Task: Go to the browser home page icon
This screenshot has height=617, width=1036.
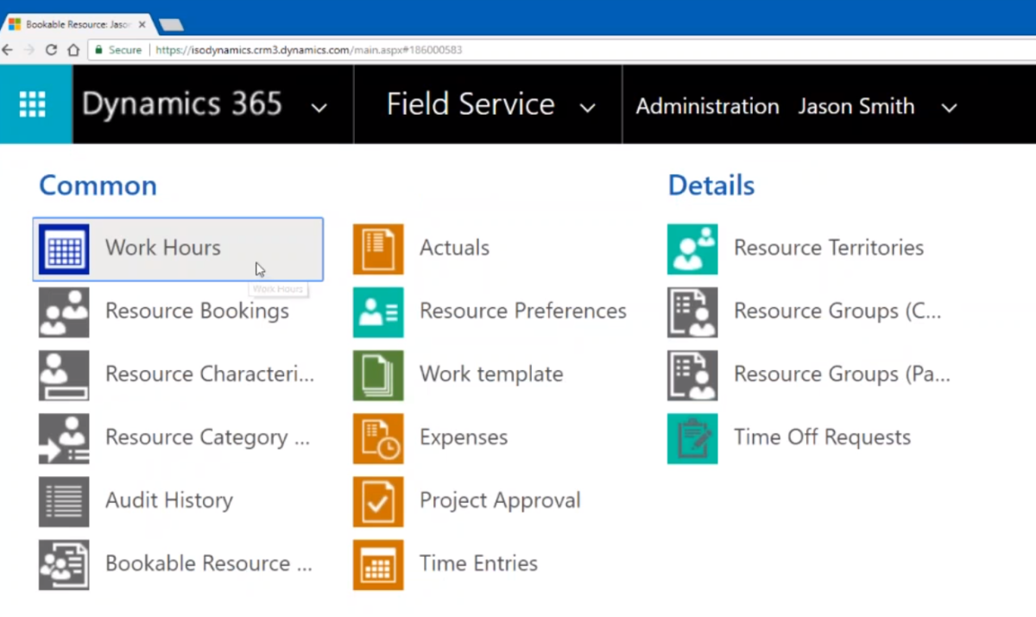Action: (x=73, y=50)
